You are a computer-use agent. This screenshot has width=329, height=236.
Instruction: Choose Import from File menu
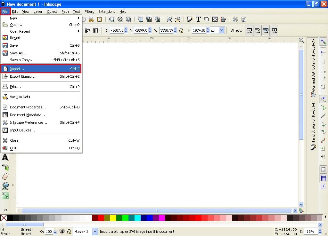(x=41, y=69)
